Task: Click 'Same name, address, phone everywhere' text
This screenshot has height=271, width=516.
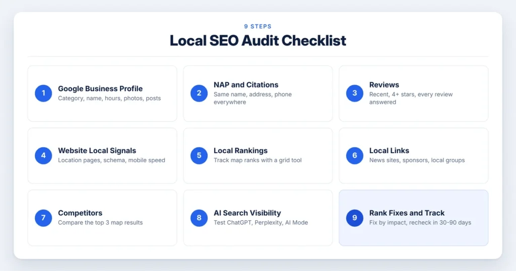Action: pos(253,98)
